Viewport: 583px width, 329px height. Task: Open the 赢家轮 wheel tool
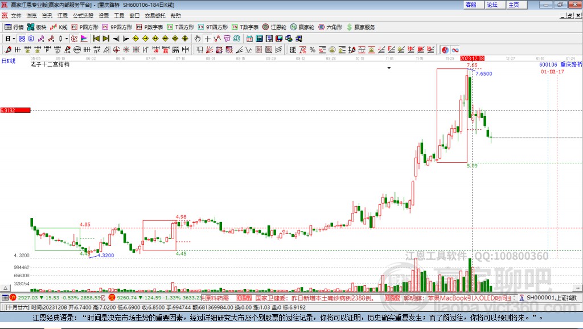point(302,27)
